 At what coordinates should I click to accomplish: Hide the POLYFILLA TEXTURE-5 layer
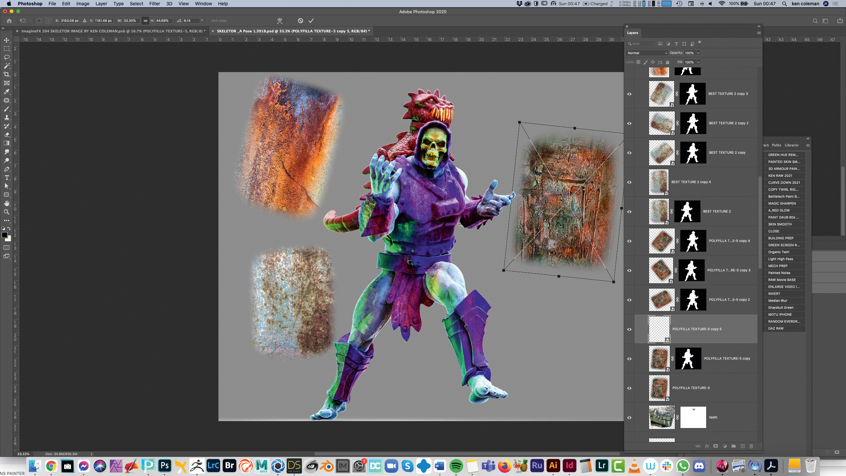(x=629, y=388)
